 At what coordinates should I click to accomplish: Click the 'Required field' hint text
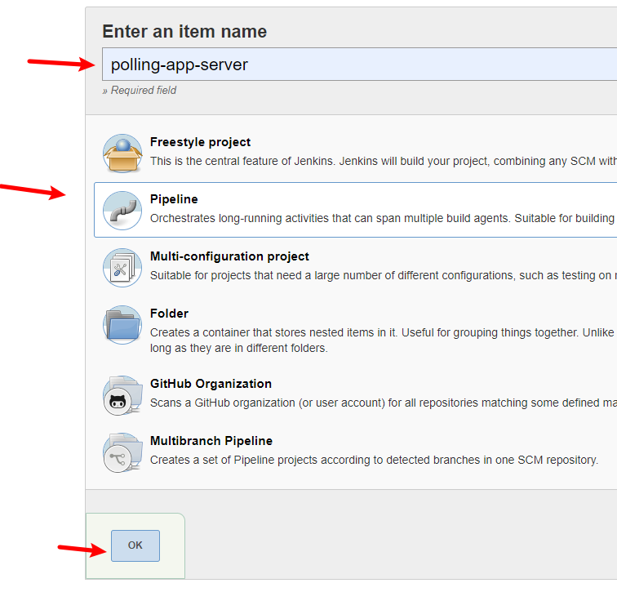pos(140,90)
